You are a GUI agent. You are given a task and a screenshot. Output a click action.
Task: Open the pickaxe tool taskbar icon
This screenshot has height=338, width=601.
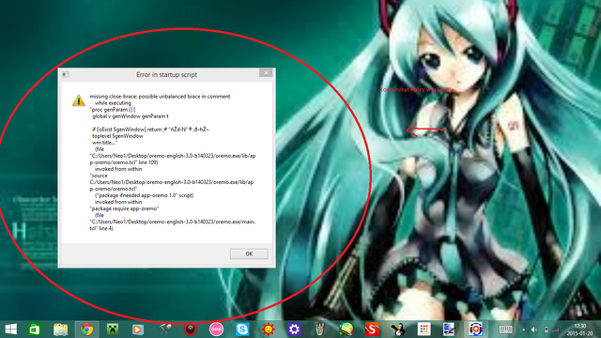click(x=165, y=330)
